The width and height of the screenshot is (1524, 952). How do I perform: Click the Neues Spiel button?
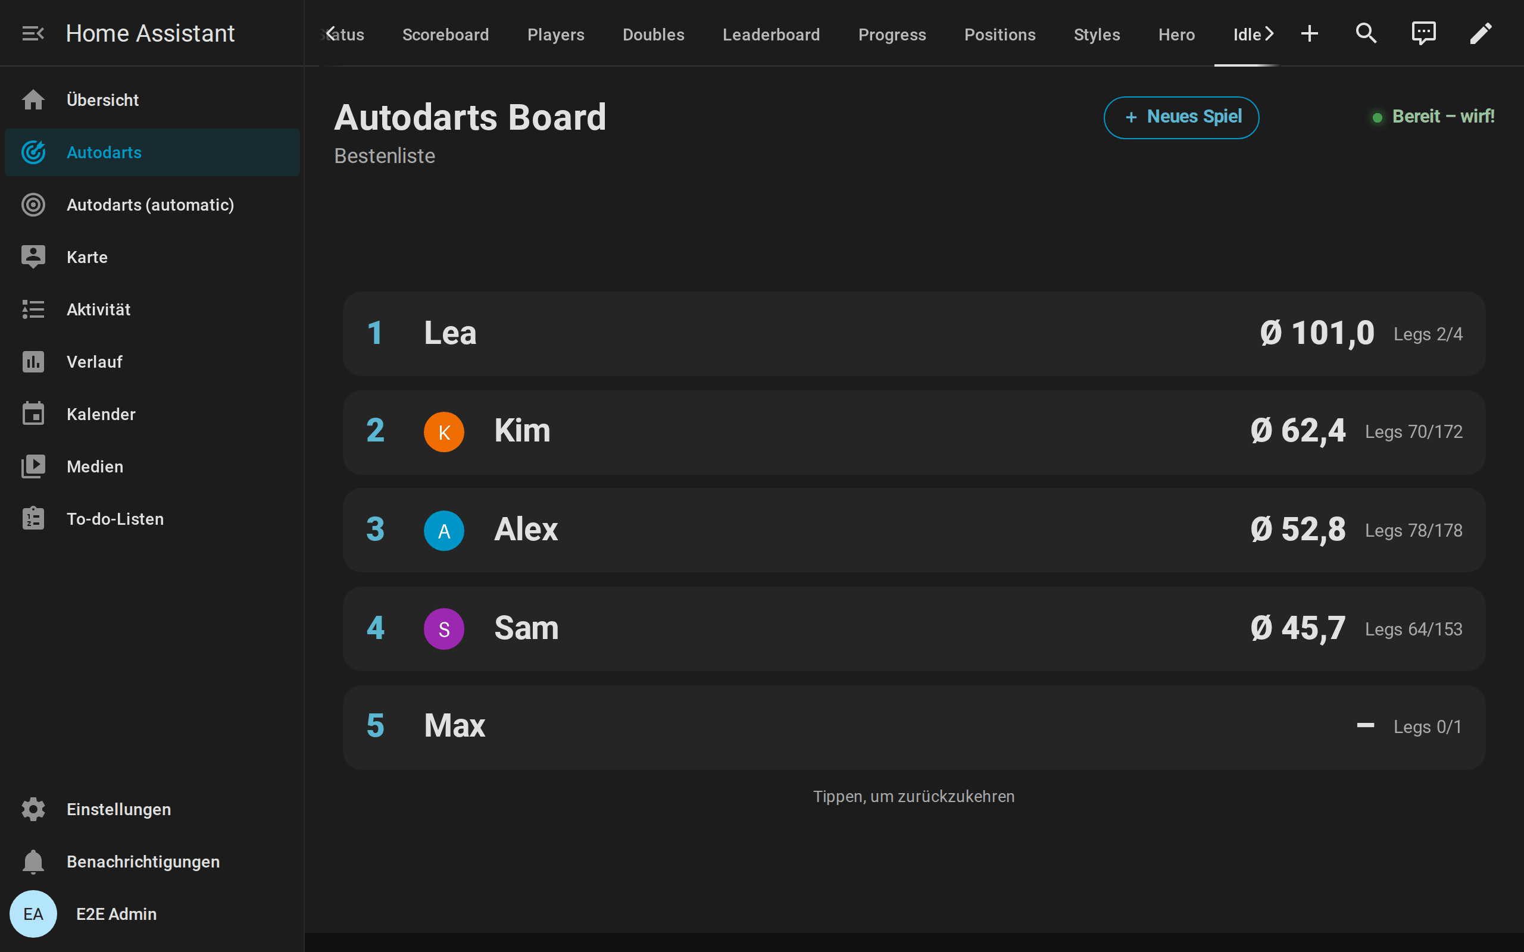[x=1181, y=117]
